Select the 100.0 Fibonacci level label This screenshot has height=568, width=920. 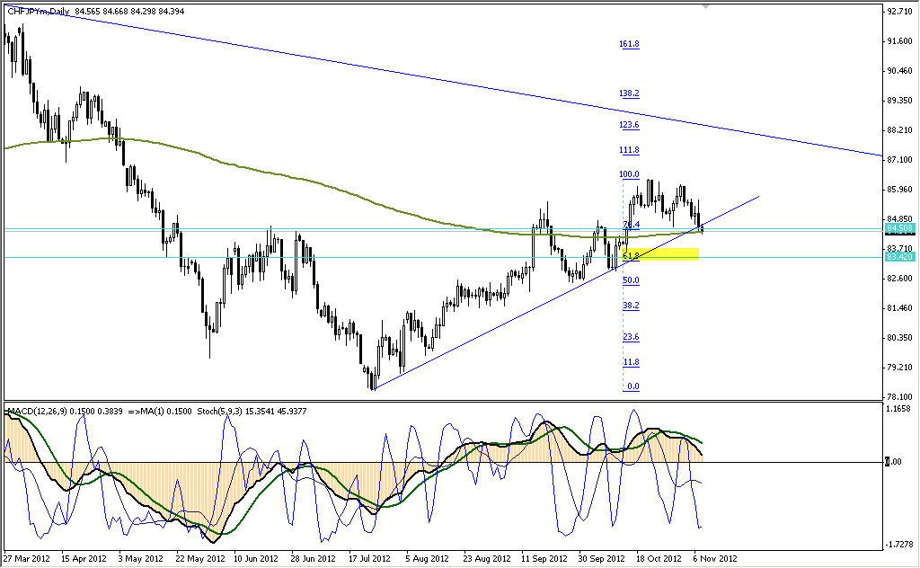pos(630,174)
